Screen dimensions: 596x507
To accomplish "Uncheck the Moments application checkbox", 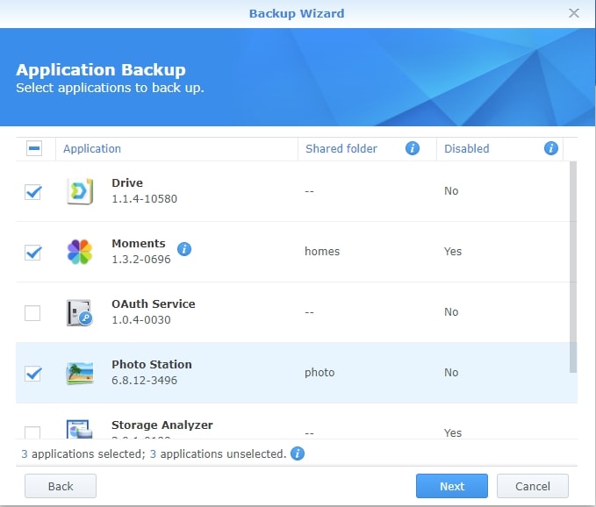I will pos(32,252).
